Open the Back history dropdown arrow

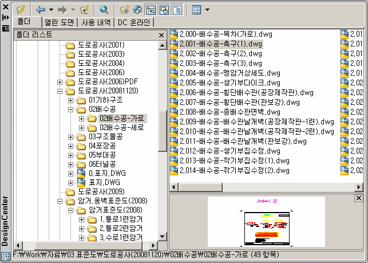[51, 10]
